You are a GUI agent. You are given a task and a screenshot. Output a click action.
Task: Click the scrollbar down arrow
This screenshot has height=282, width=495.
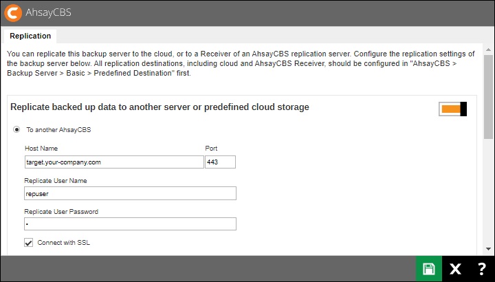(x=489, y=249)
